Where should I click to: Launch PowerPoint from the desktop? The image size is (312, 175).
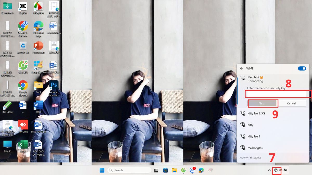pos(38,47)
